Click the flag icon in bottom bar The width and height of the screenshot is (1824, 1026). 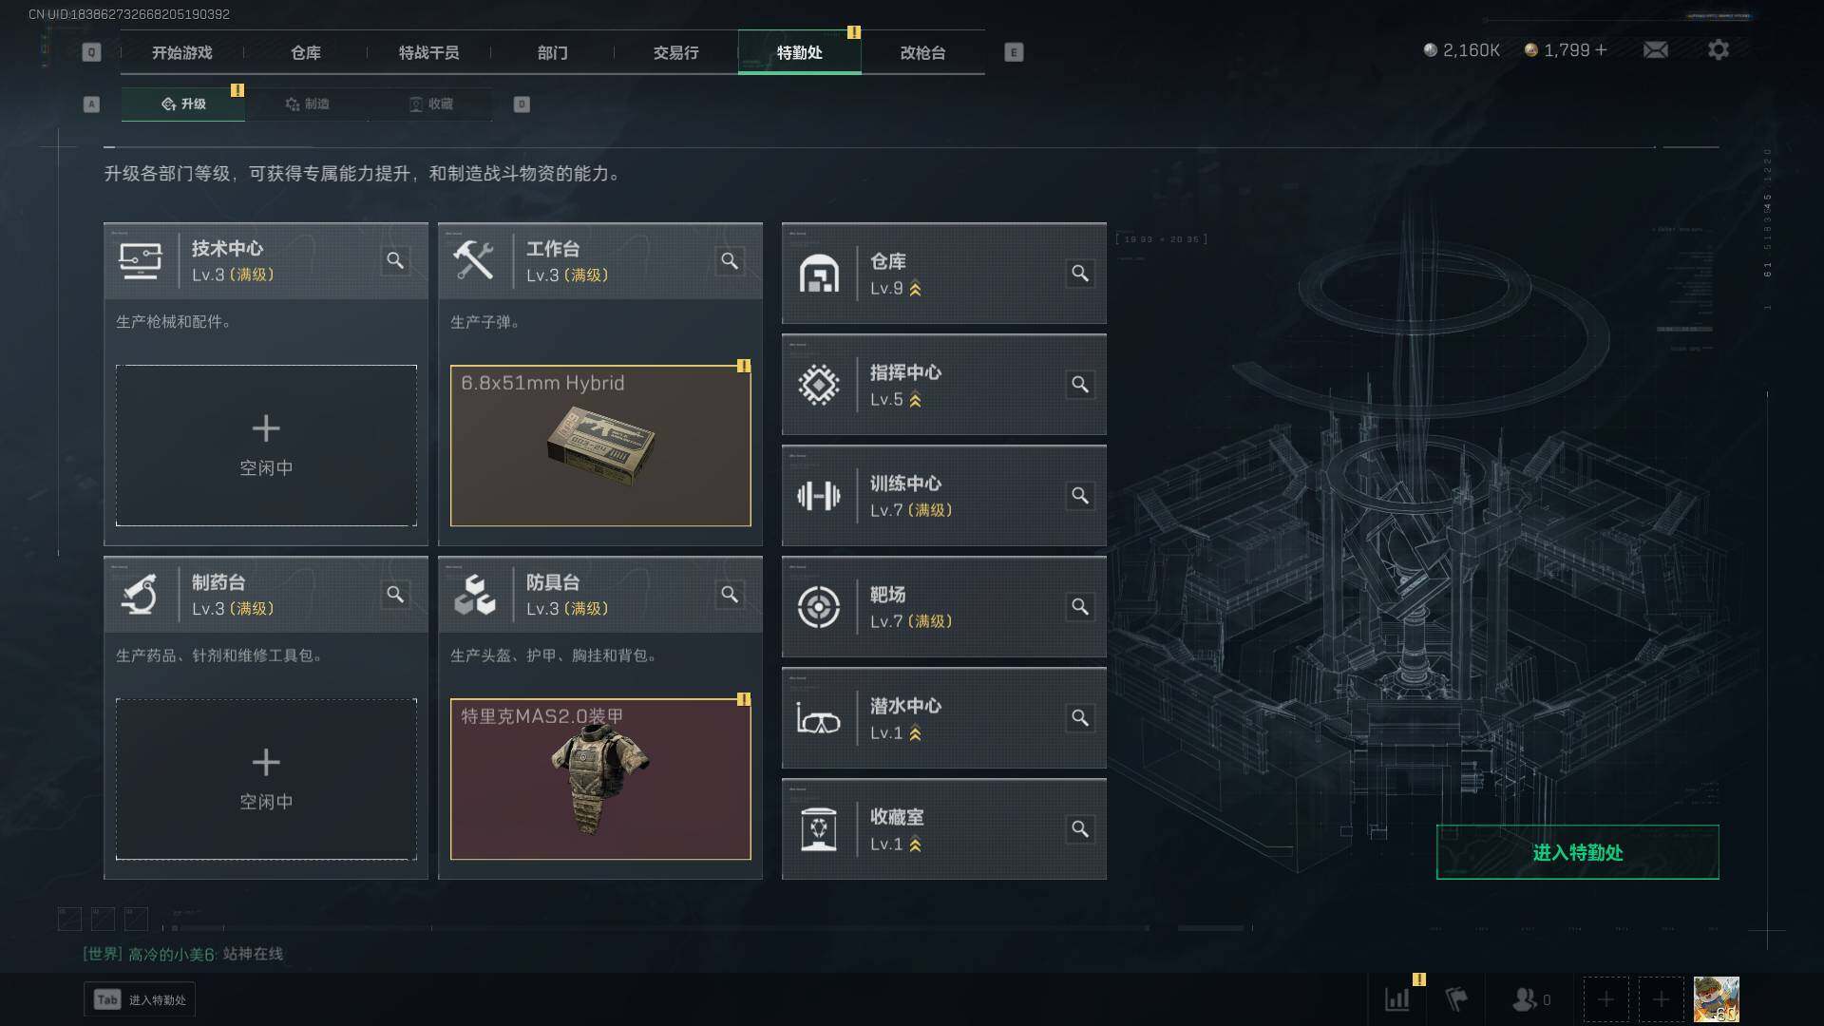1456,999
